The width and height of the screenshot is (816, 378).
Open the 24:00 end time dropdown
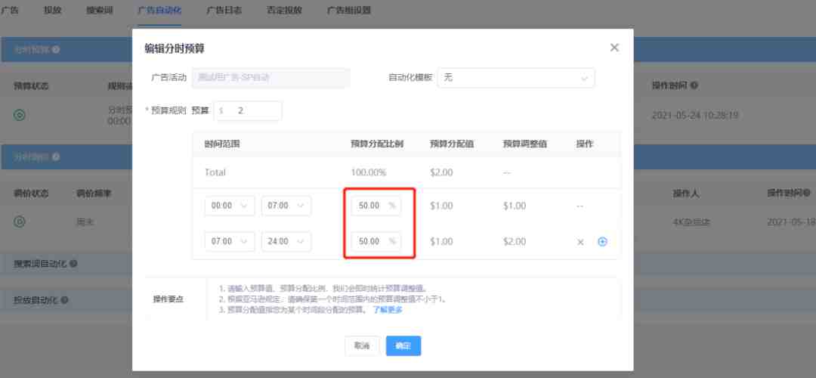286,242
